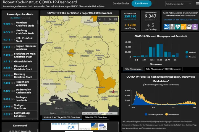
Task: Click the map bookmarks icon
Action: pyautogui.click(x=105, y=19)
